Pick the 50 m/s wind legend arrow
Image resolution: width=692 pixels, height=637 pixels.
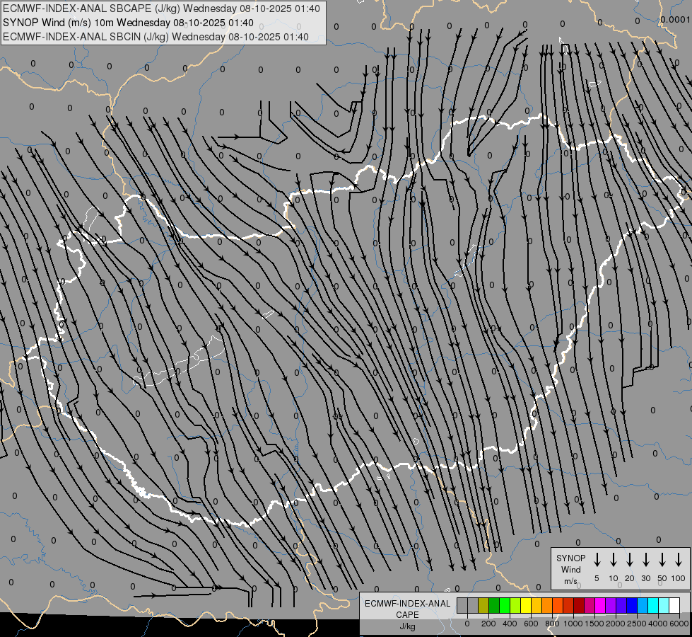662,560
